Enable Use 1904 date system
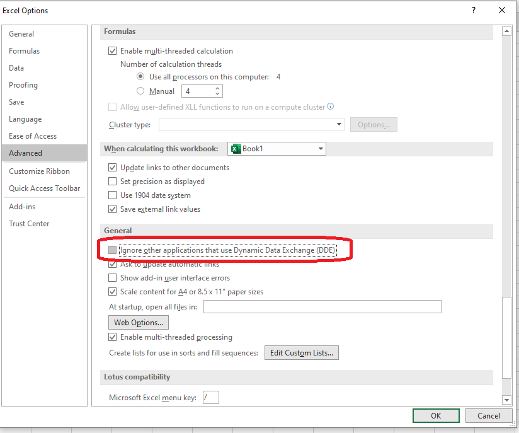Image resolution: width=519 pixels, height=433 pixels. [113, 195]
